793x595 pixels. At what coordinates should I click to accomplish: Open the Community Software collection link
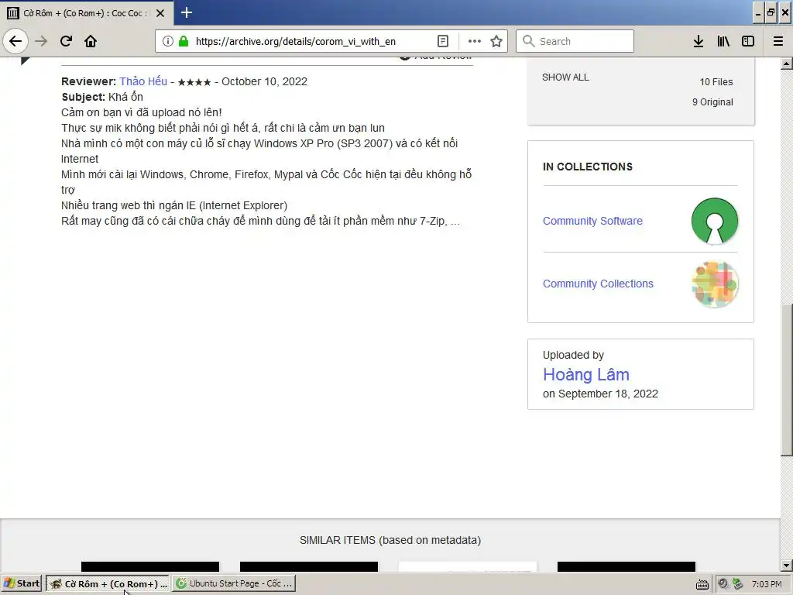tap(592, 221)
